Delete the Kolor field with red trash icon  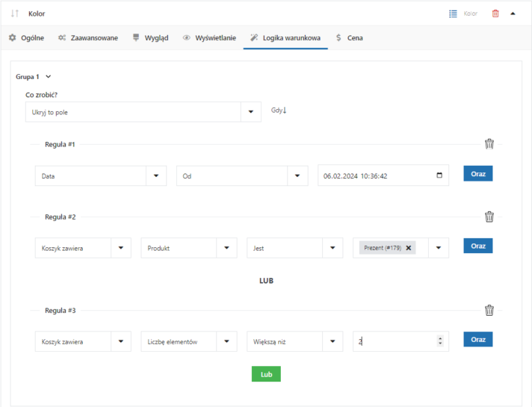tap(495, 13)
